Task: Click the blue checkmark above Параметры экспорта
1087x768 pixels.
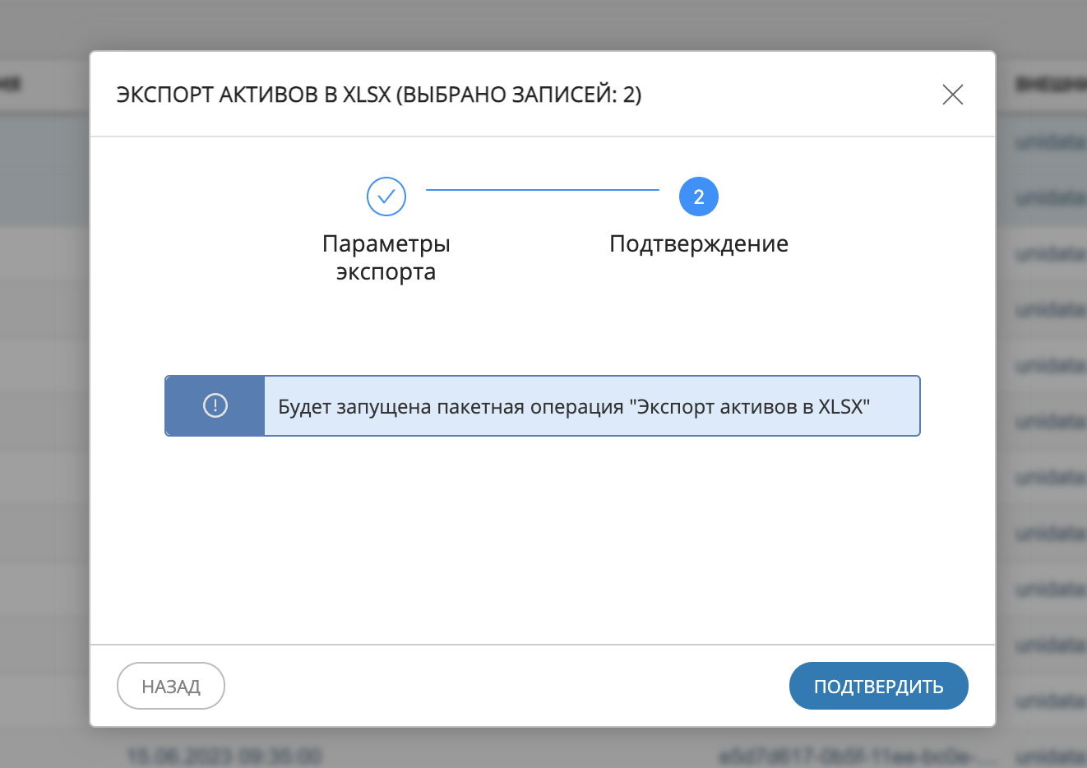Action: pos(386,197)
